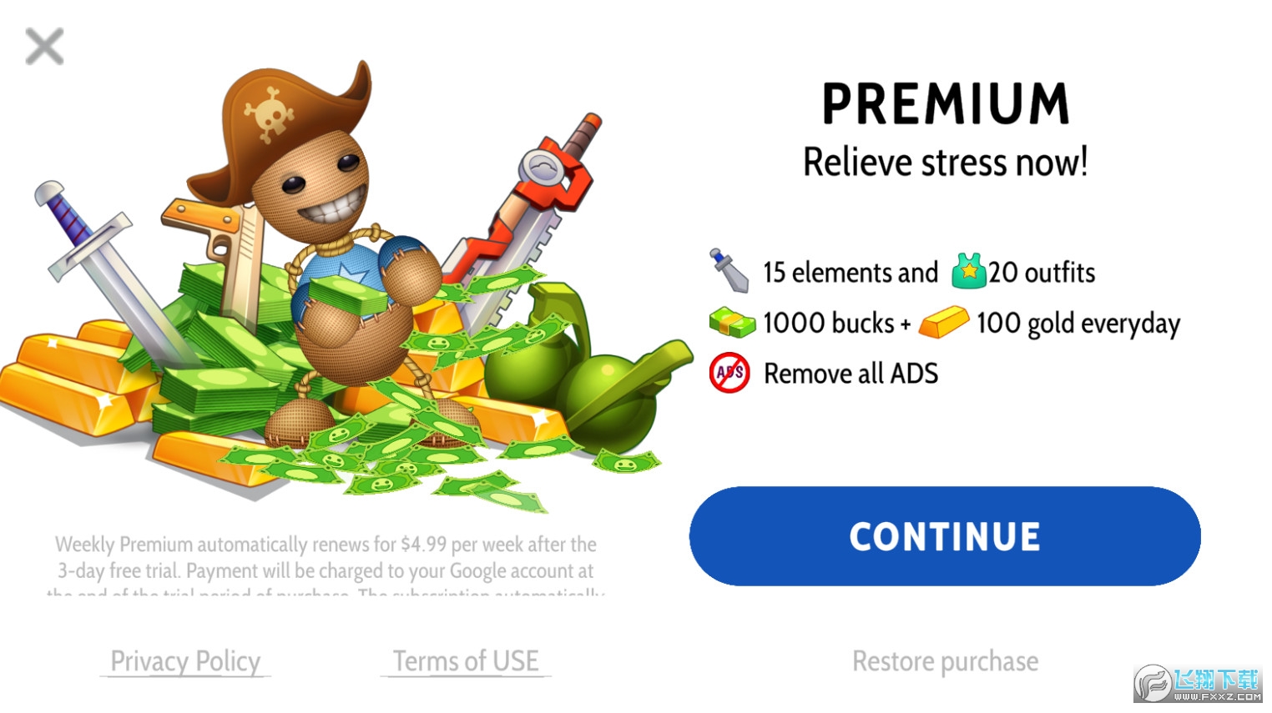Open the Terms of USE link
This screenshot has height=713, width=1272.
point(466,661)
